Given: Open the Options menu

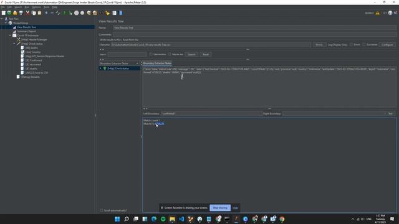Looking at the screenshot, I should 36,7.
